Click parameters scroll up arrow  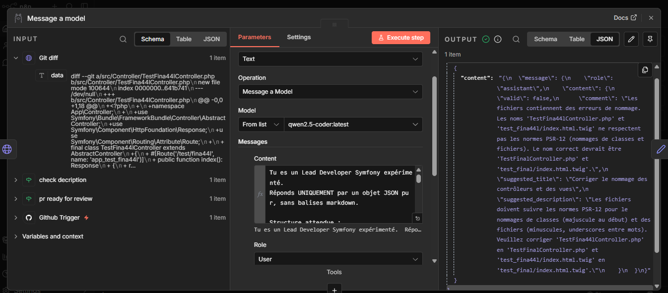coord(435,52)
